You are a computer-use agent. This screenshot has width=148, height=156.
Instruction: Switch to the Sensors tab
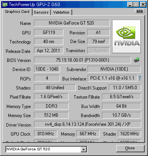[41, 12]
